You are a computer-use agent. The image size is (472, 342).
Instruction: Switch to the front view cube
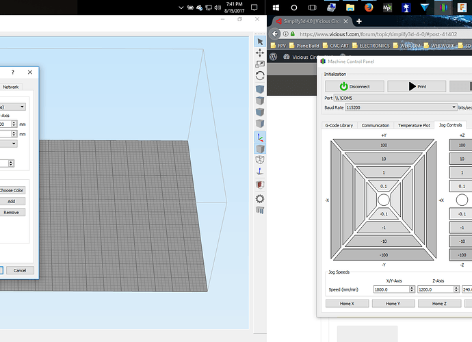click(260, 112)
